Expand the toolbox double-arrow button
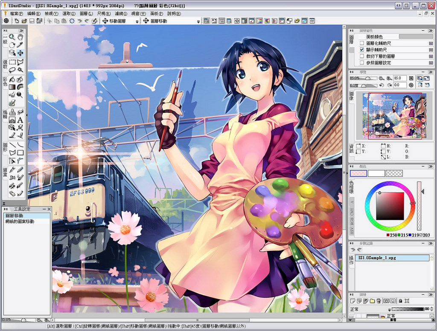This screenshot has height=331, width=437. 21,30
